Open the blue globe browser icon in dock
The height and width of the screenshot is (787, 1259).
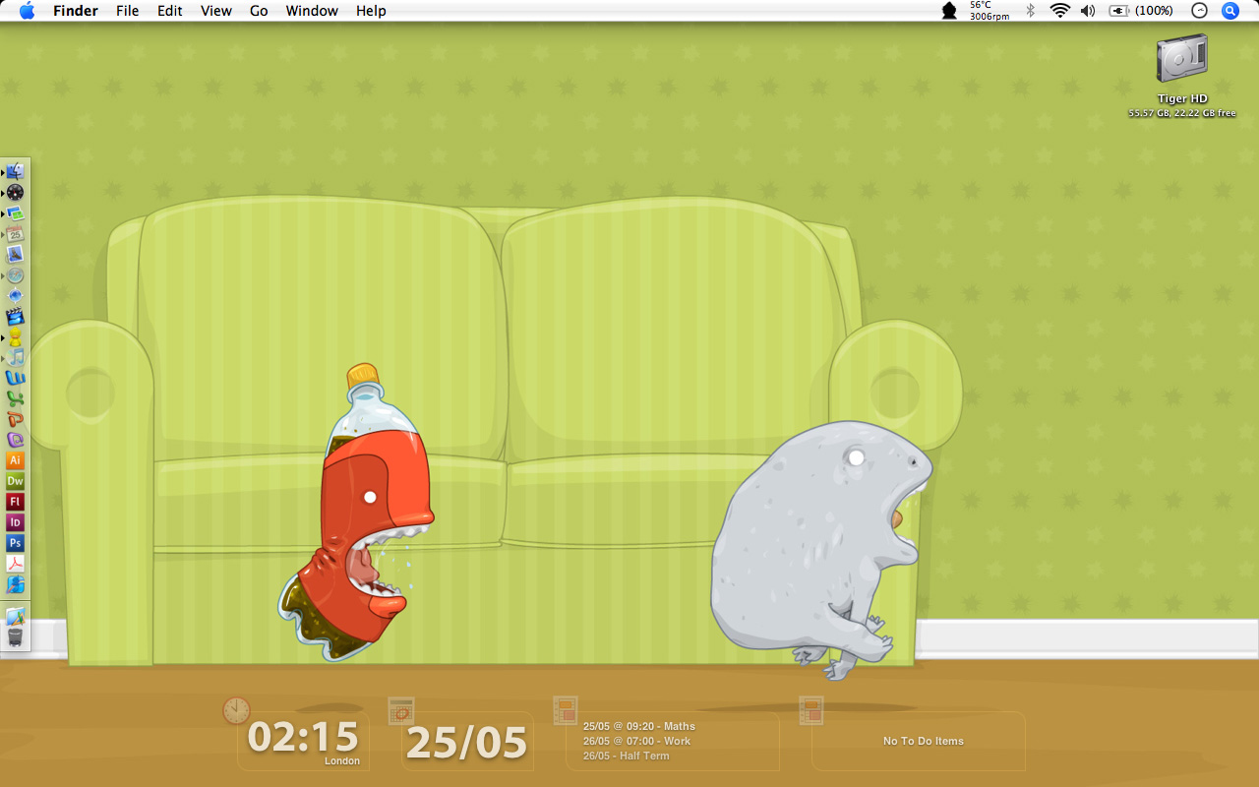coord(15,295)
